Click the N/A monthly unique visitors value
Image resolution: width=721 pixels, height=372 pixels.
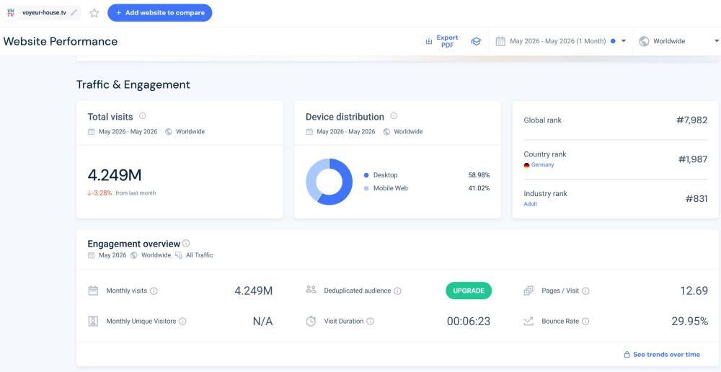(x=262, y=322)
